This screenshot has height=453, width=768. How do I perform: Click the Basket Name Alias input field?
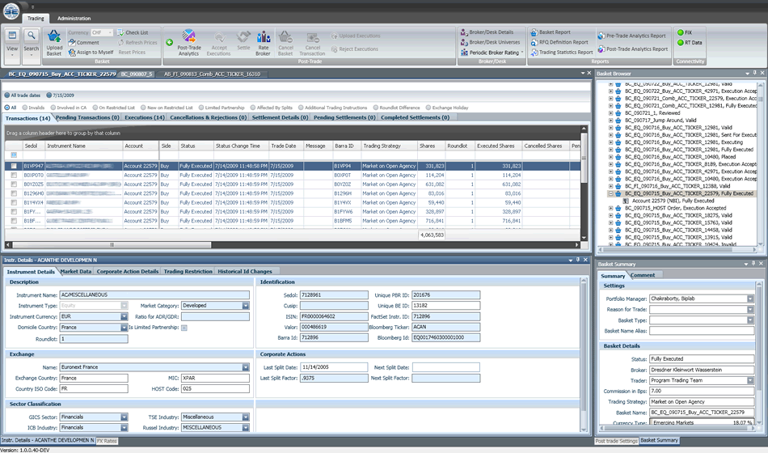(703, 331)
